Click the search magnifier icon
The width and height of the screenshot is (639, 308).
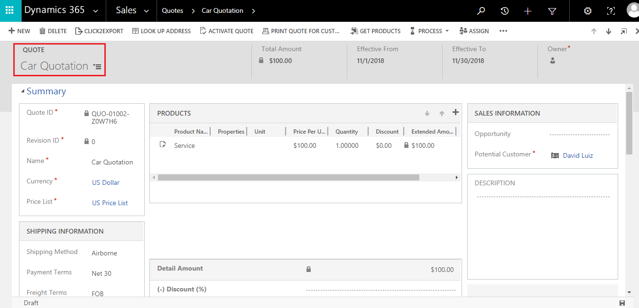point(481,11)
